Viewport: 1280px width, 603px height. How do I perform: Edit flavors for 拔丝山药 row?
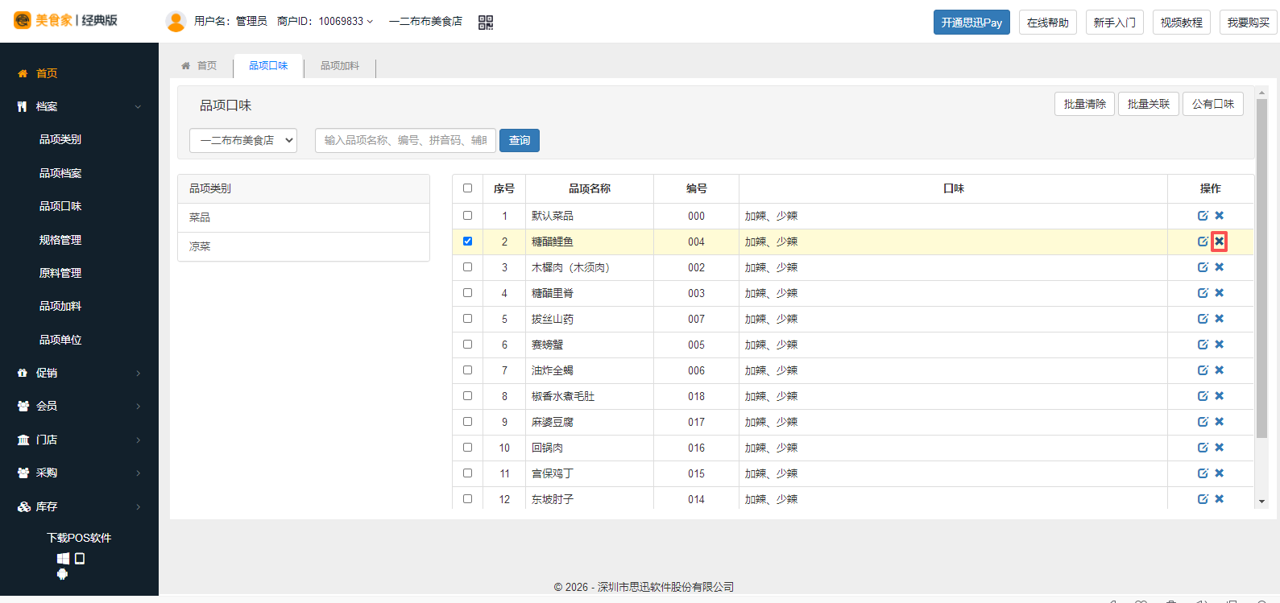(x=1203, y=319)
